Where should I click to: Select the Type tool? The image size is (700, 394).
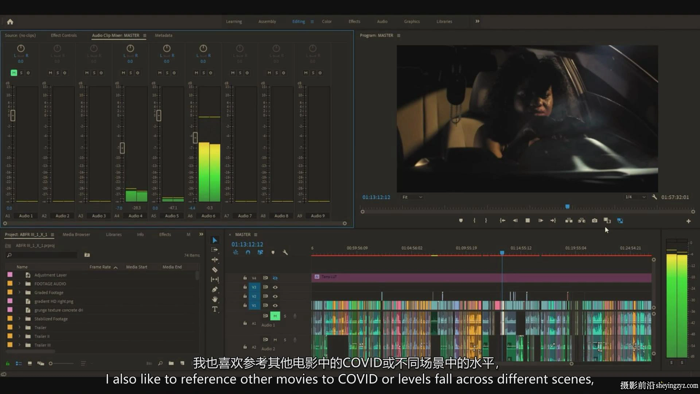coord(215,309)
